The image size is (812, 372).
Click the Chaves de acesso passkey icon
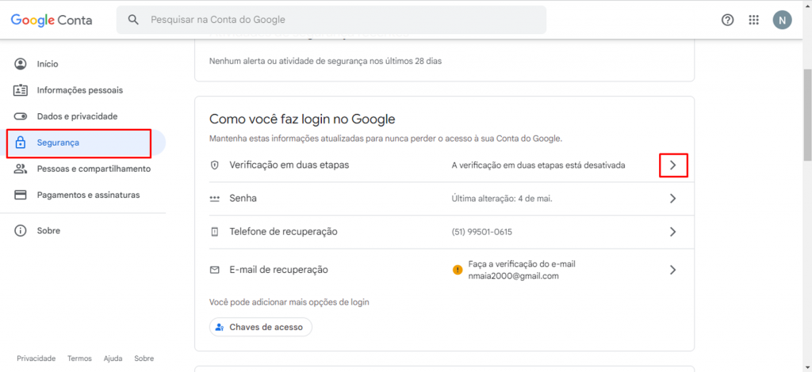tap(220, 327)
